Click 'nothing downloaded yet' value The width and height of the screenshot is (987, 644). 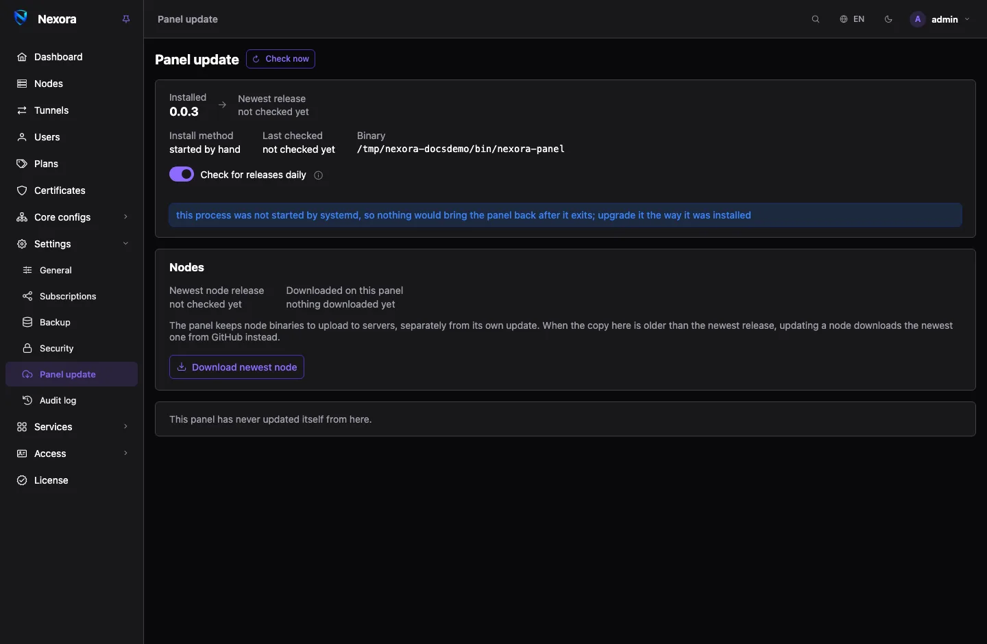(341, 304)
